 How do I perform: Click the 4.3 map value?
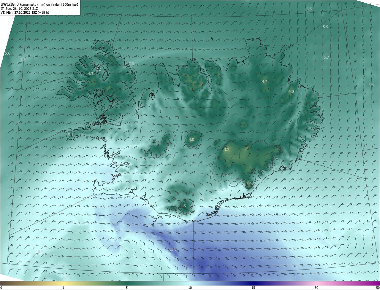point(91,74)
